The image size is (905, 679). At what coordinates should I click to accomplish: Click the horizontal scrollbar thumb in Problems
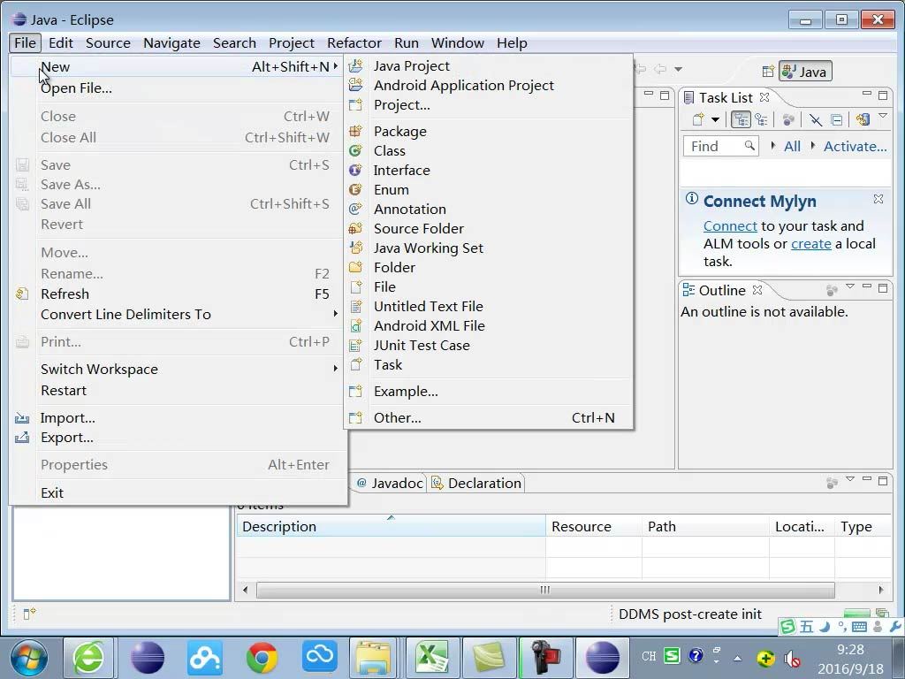[x=545, y=590]
